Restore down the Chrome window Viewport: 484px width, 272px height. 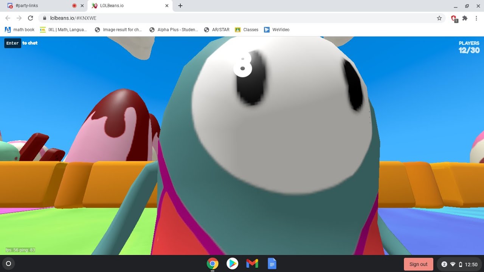467,6
